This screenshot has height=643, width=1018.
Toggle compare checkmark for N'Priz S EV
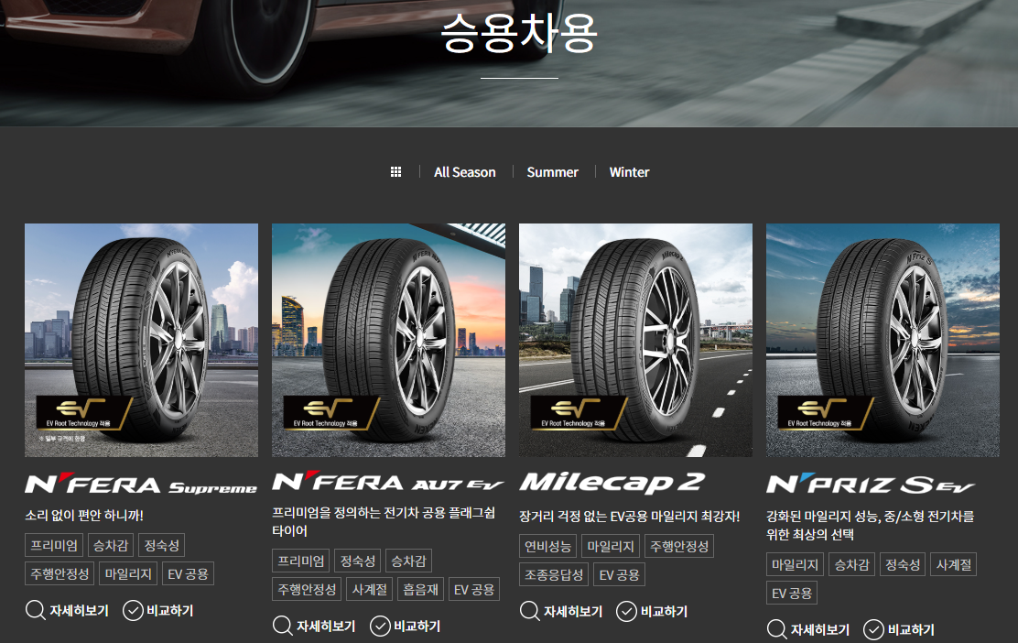[x=874, y=629]
